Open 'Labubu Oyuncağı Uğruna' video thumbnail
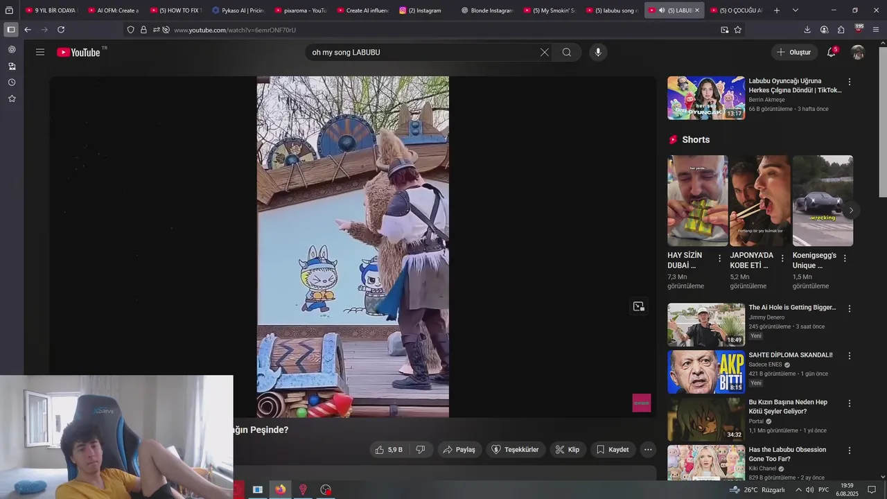The width and height of the screenshot is (887, 499). pyautogui.click(x=706, y=98)
